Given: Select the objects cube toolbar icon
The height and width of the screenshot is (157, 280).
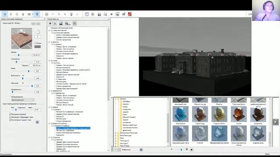Looking at the screenshot, I should (23, 14).
